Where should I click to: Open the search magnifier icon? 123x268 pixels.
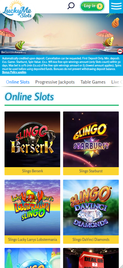pyautogui.click(x=71, y=6)
